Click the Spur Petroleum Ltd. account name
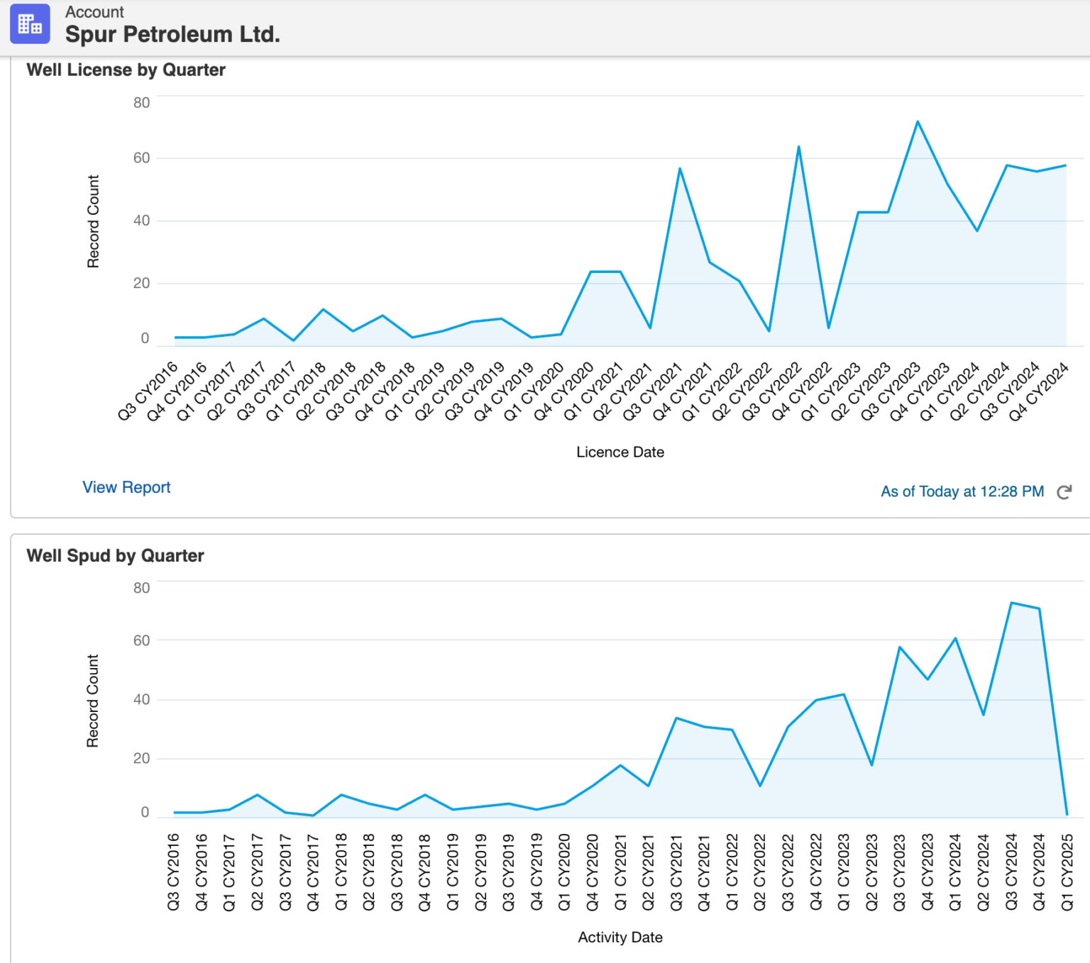Image resolution: width=1090 pixels, height=963 pixels. click(x=172, y=33)
